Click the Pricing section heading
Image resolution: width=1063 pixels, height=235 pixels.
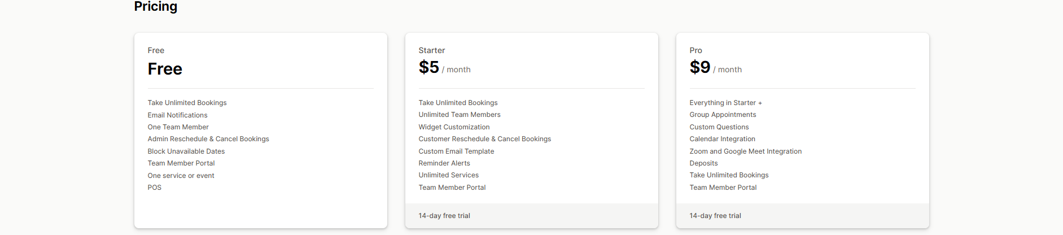point(155,7)
